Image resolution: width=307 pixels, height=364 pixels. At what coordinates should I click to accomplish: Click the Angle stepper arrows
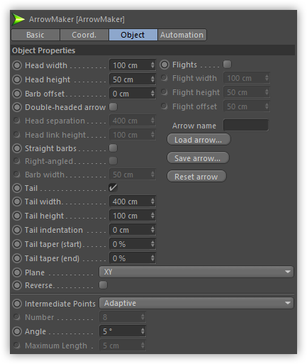143,331
